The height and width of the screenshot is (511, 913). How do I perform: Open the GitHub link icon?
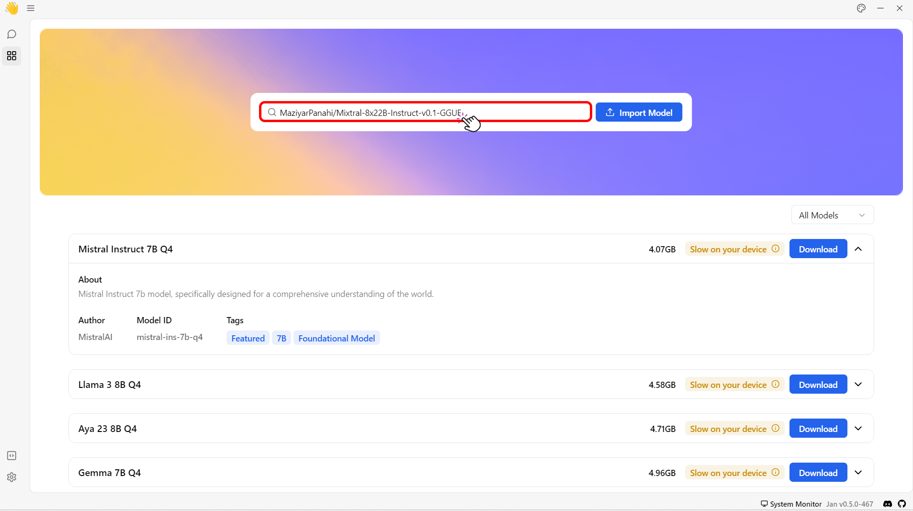(902, 504)
